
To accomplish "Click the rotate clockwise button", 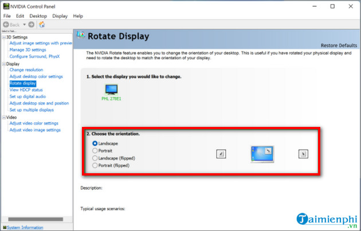I will pyautogui.click(x=303, y=154).
